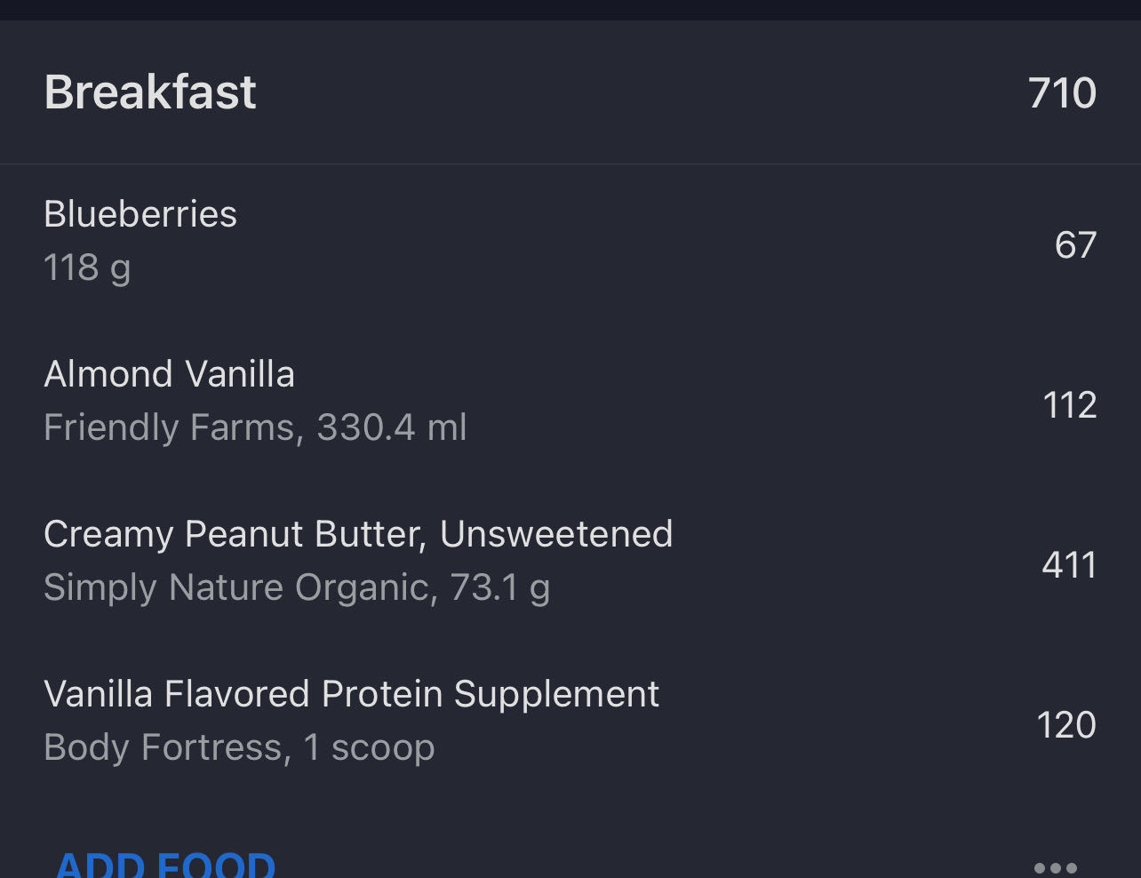Tap the 710 total calorie count
Screen dimensions: 1141x878
1063,92
